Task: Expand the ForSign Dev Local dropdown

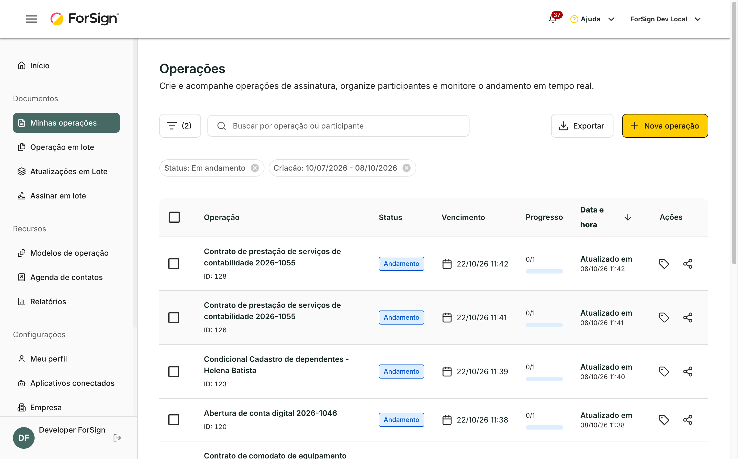Action: [x=665, y=19]
